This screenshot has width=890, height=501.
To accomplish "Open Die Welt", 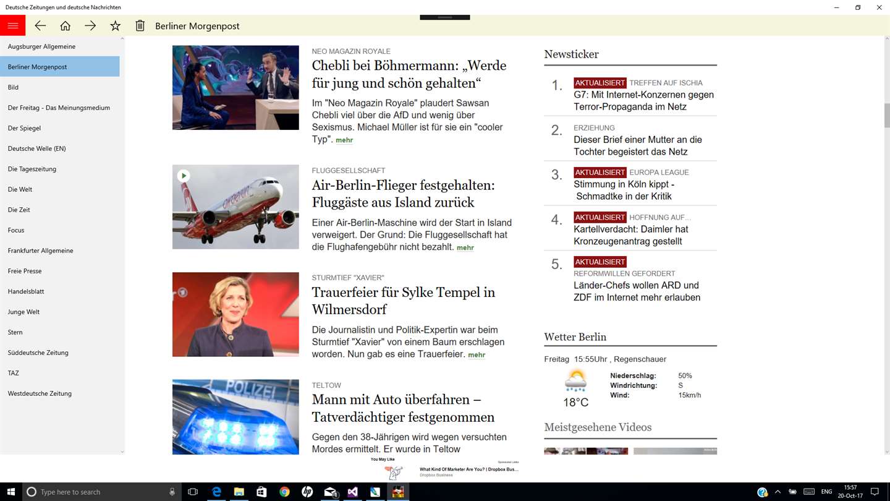I will 60,189.
